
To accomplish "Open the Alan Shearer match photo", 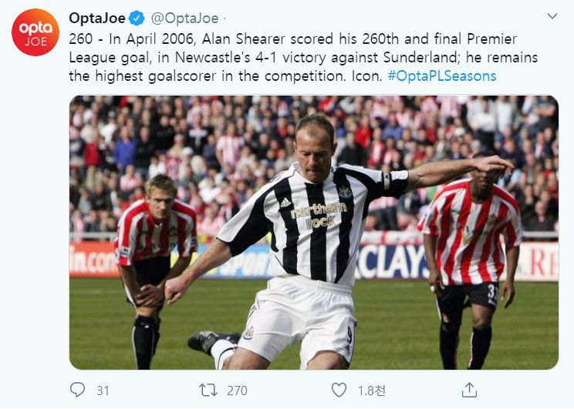I will [x=313, y=232].
